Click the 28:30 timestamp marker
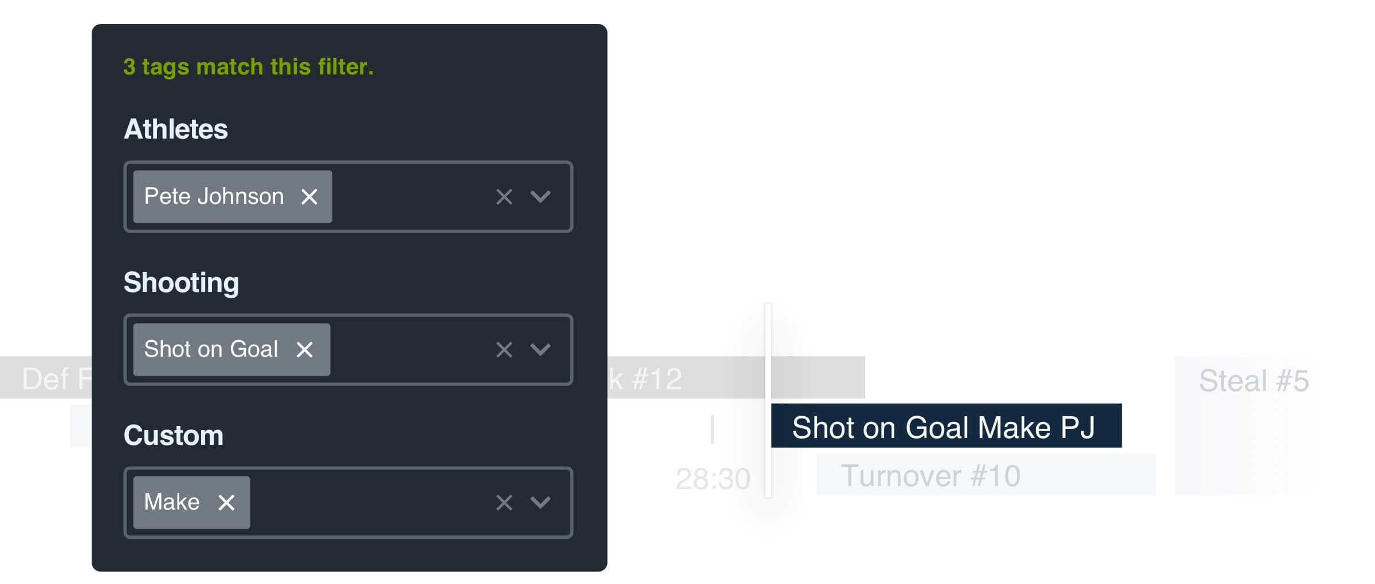The height and width of the screenshot is (584, 1375). tap(712, 479)
